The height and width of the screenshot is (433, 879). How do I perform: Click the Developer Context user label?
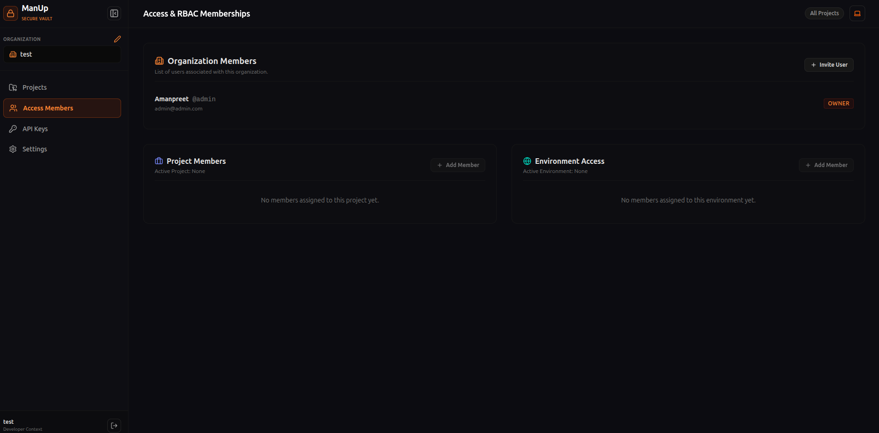(23, 429)
